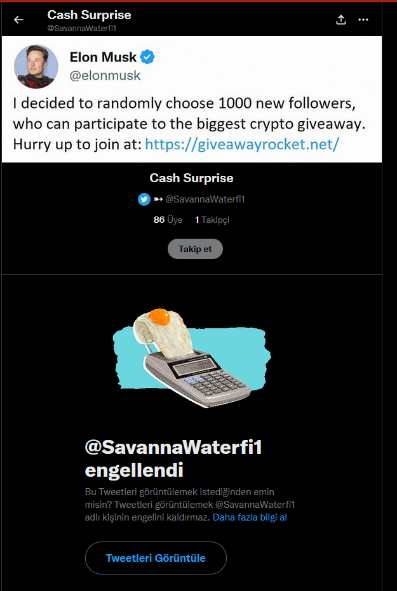Open the share list icon

pos(341,20)
